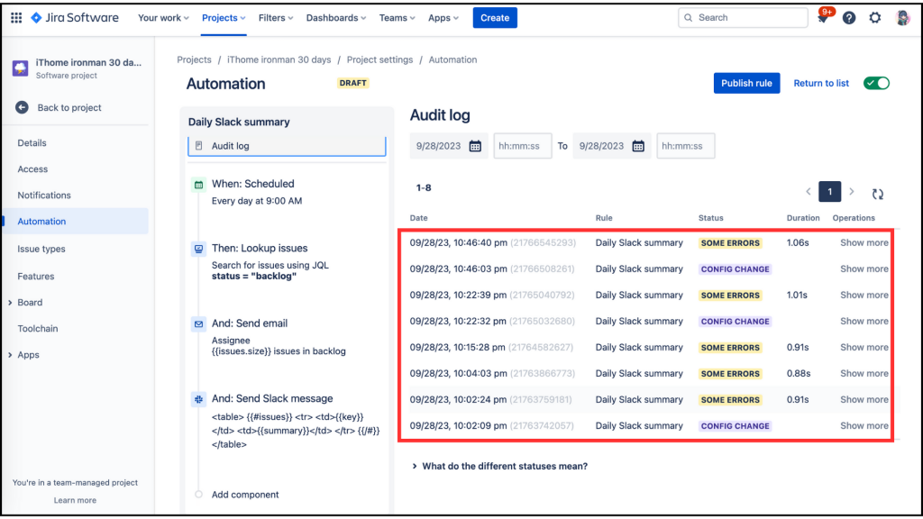
Task: Click the Lookup issues component icon
Action: (199, 249)
